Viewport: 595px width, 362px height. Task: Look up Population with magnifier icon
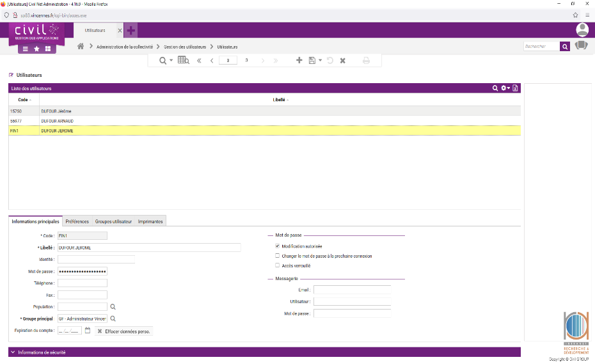113,306
